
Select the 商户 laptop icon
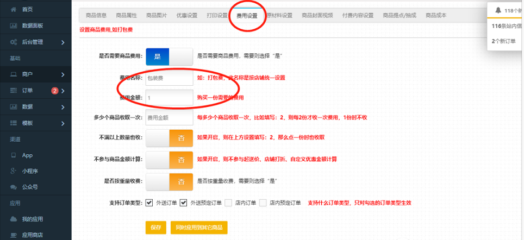pyautogui.click(x=14, y=74)
